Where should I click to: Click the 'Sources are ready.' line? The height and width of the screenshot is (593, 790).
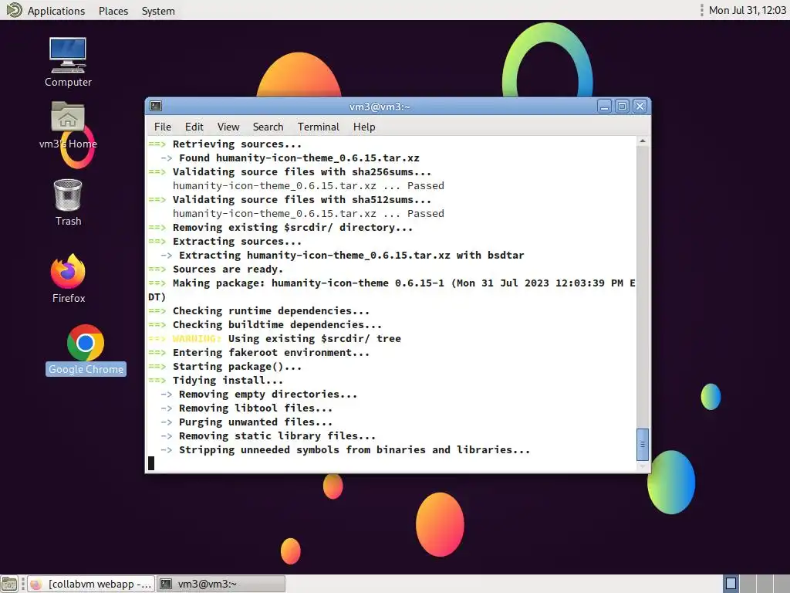[216, 269]
